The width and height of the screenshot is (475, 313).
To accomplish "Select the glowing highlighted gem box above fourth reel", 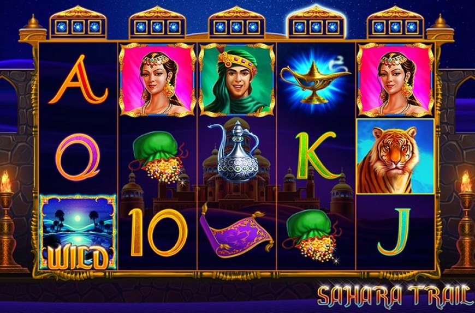I will (316, 27).
